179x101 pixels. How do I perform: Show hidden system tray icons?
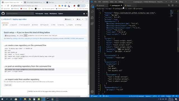point(159,99)
